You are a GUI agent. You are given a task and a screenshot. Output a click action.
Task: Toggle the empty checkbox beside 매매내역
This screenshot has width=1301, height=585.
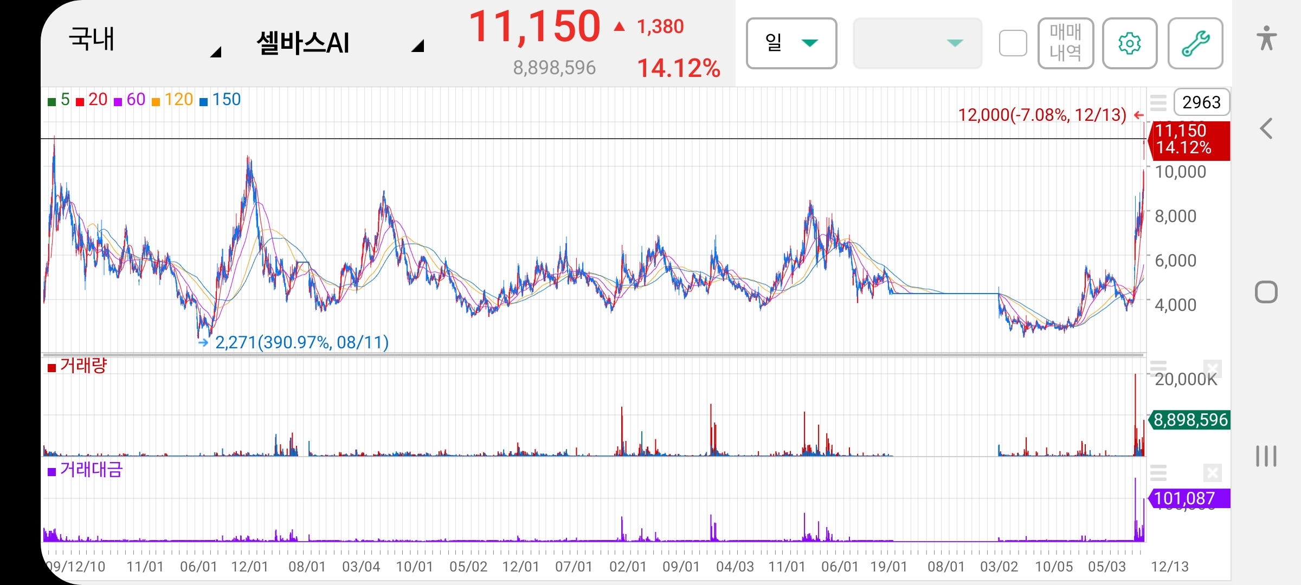pyautogui.click(x=1013, y=43)
